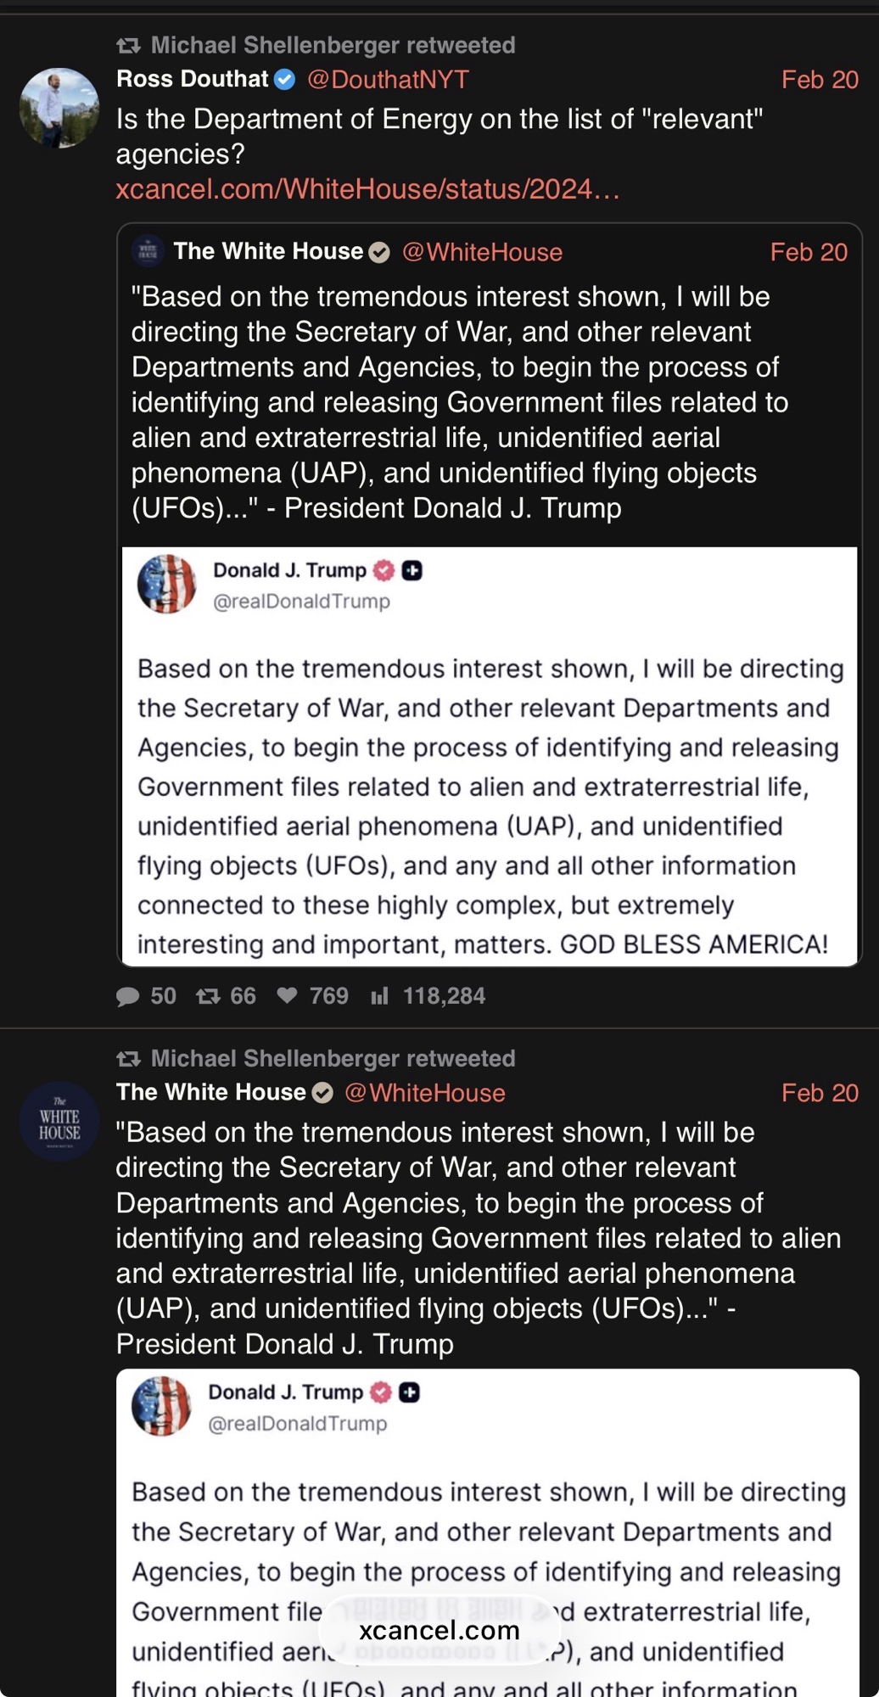Open the @WhiteHouse handle in the quoted tweet
879x1697 pixels.
tap(482, 252)
